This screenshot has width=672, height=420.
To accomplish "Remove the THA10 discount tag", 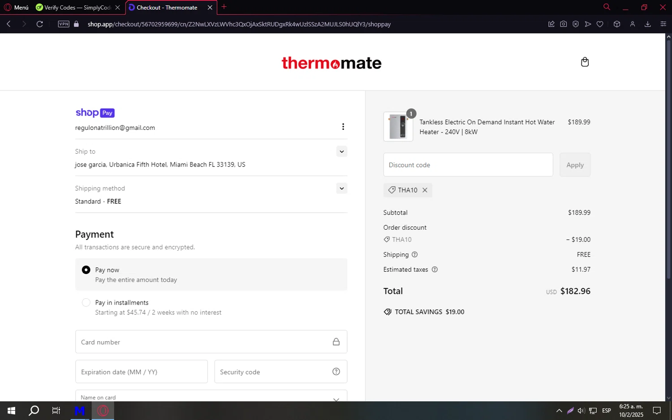I will point(425,190).
